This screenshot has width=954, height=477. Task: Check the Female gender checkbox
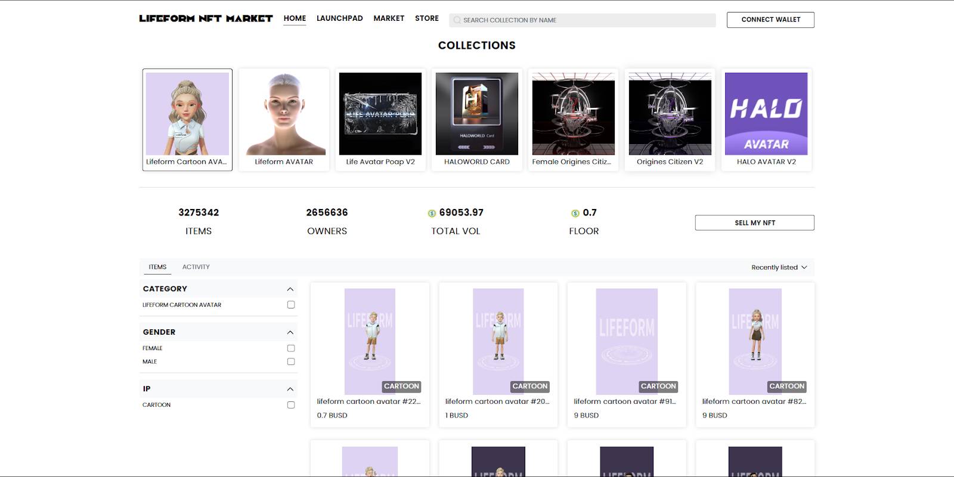[291, 348]
